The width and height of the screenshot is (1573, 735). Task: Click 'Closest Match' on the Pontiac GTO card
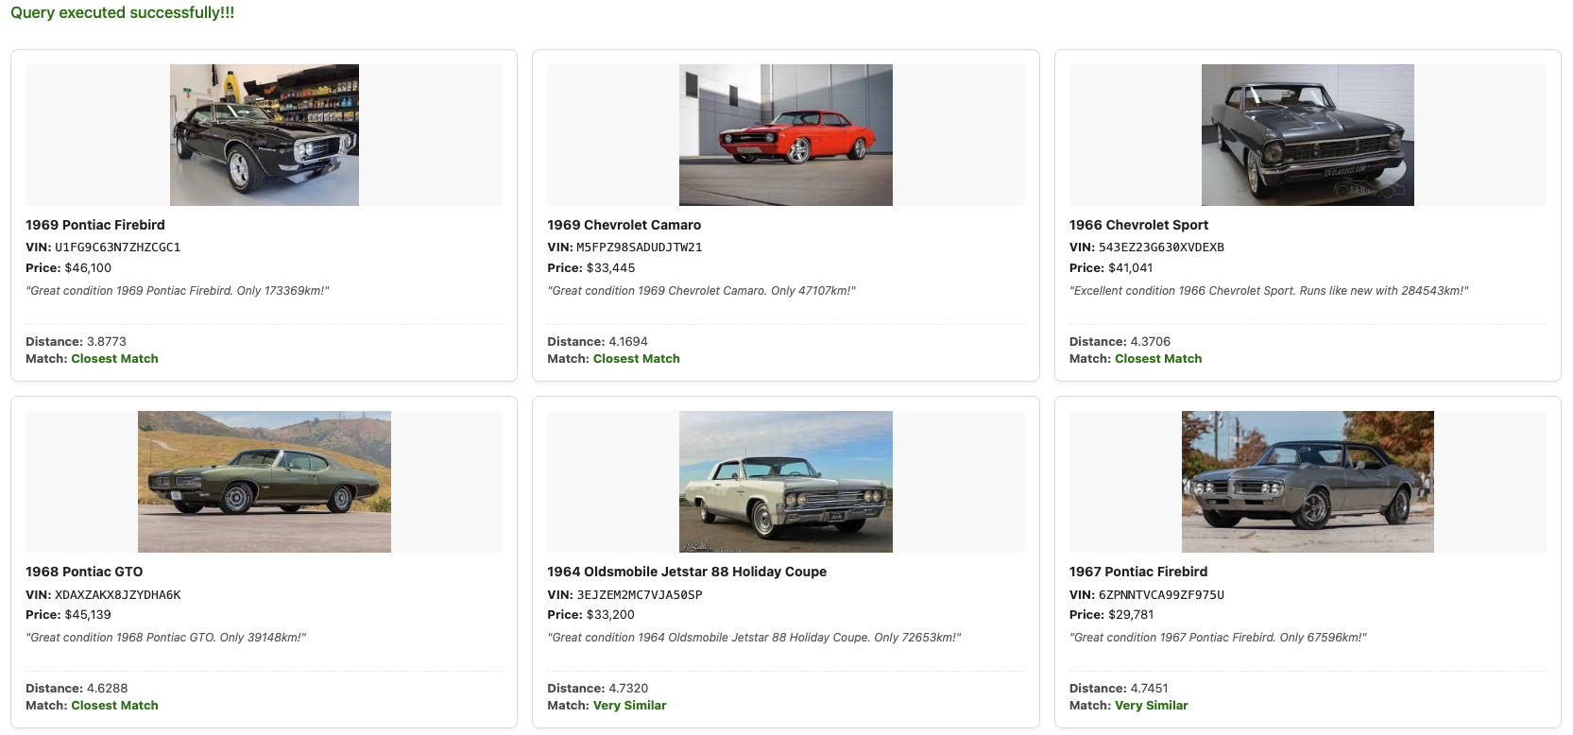click(114, 706)
